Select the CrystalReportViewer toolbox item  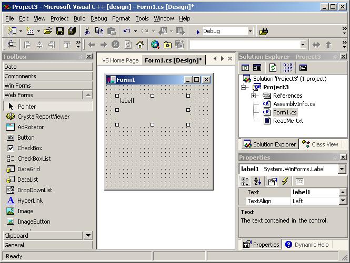(x=43, y=117)
